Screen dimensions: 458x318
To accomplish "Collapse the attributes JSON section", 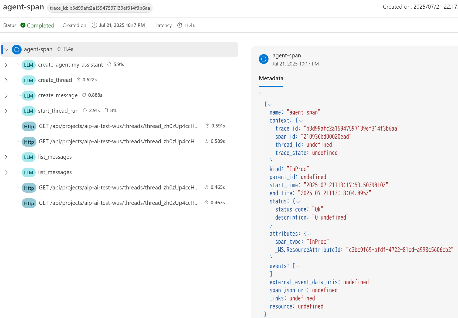I will 309,234.
